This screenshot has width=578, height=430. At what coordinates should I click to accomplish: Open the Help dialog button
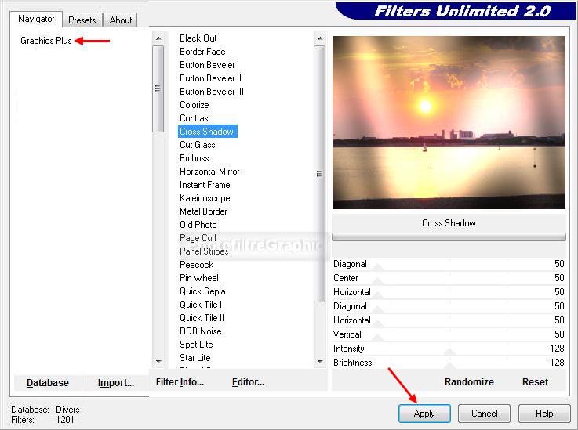point(544,413)
